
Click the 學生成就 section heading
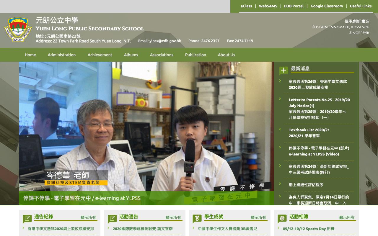(214, 217)
